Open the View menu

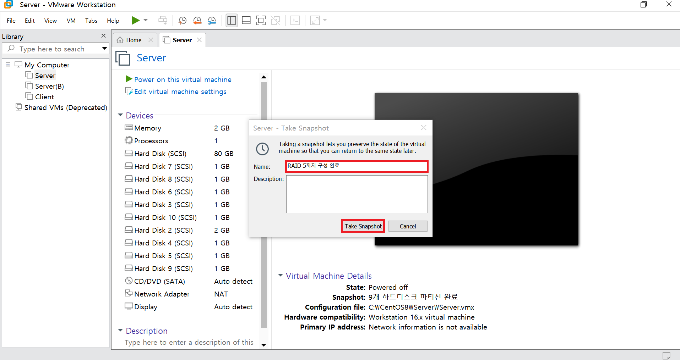click(50, 21)
